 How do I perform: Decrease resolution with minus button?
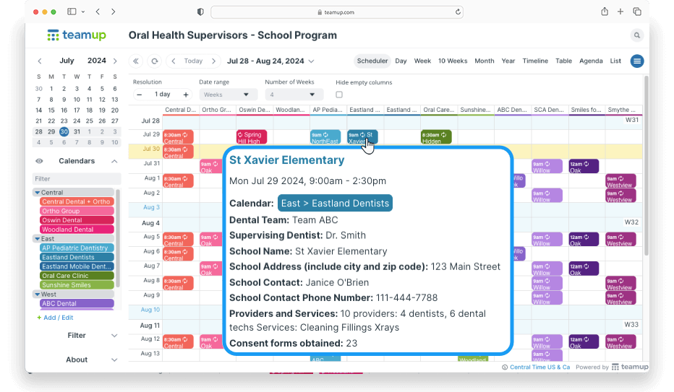(140, 95)
